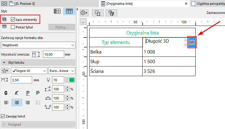Select the 3 526 value cell

click(169, 71)
